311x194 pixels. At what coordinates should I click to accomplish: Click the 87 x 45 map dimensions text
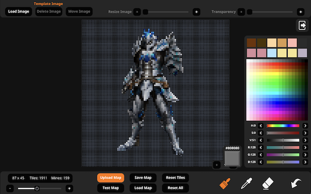tap(18, 178)
